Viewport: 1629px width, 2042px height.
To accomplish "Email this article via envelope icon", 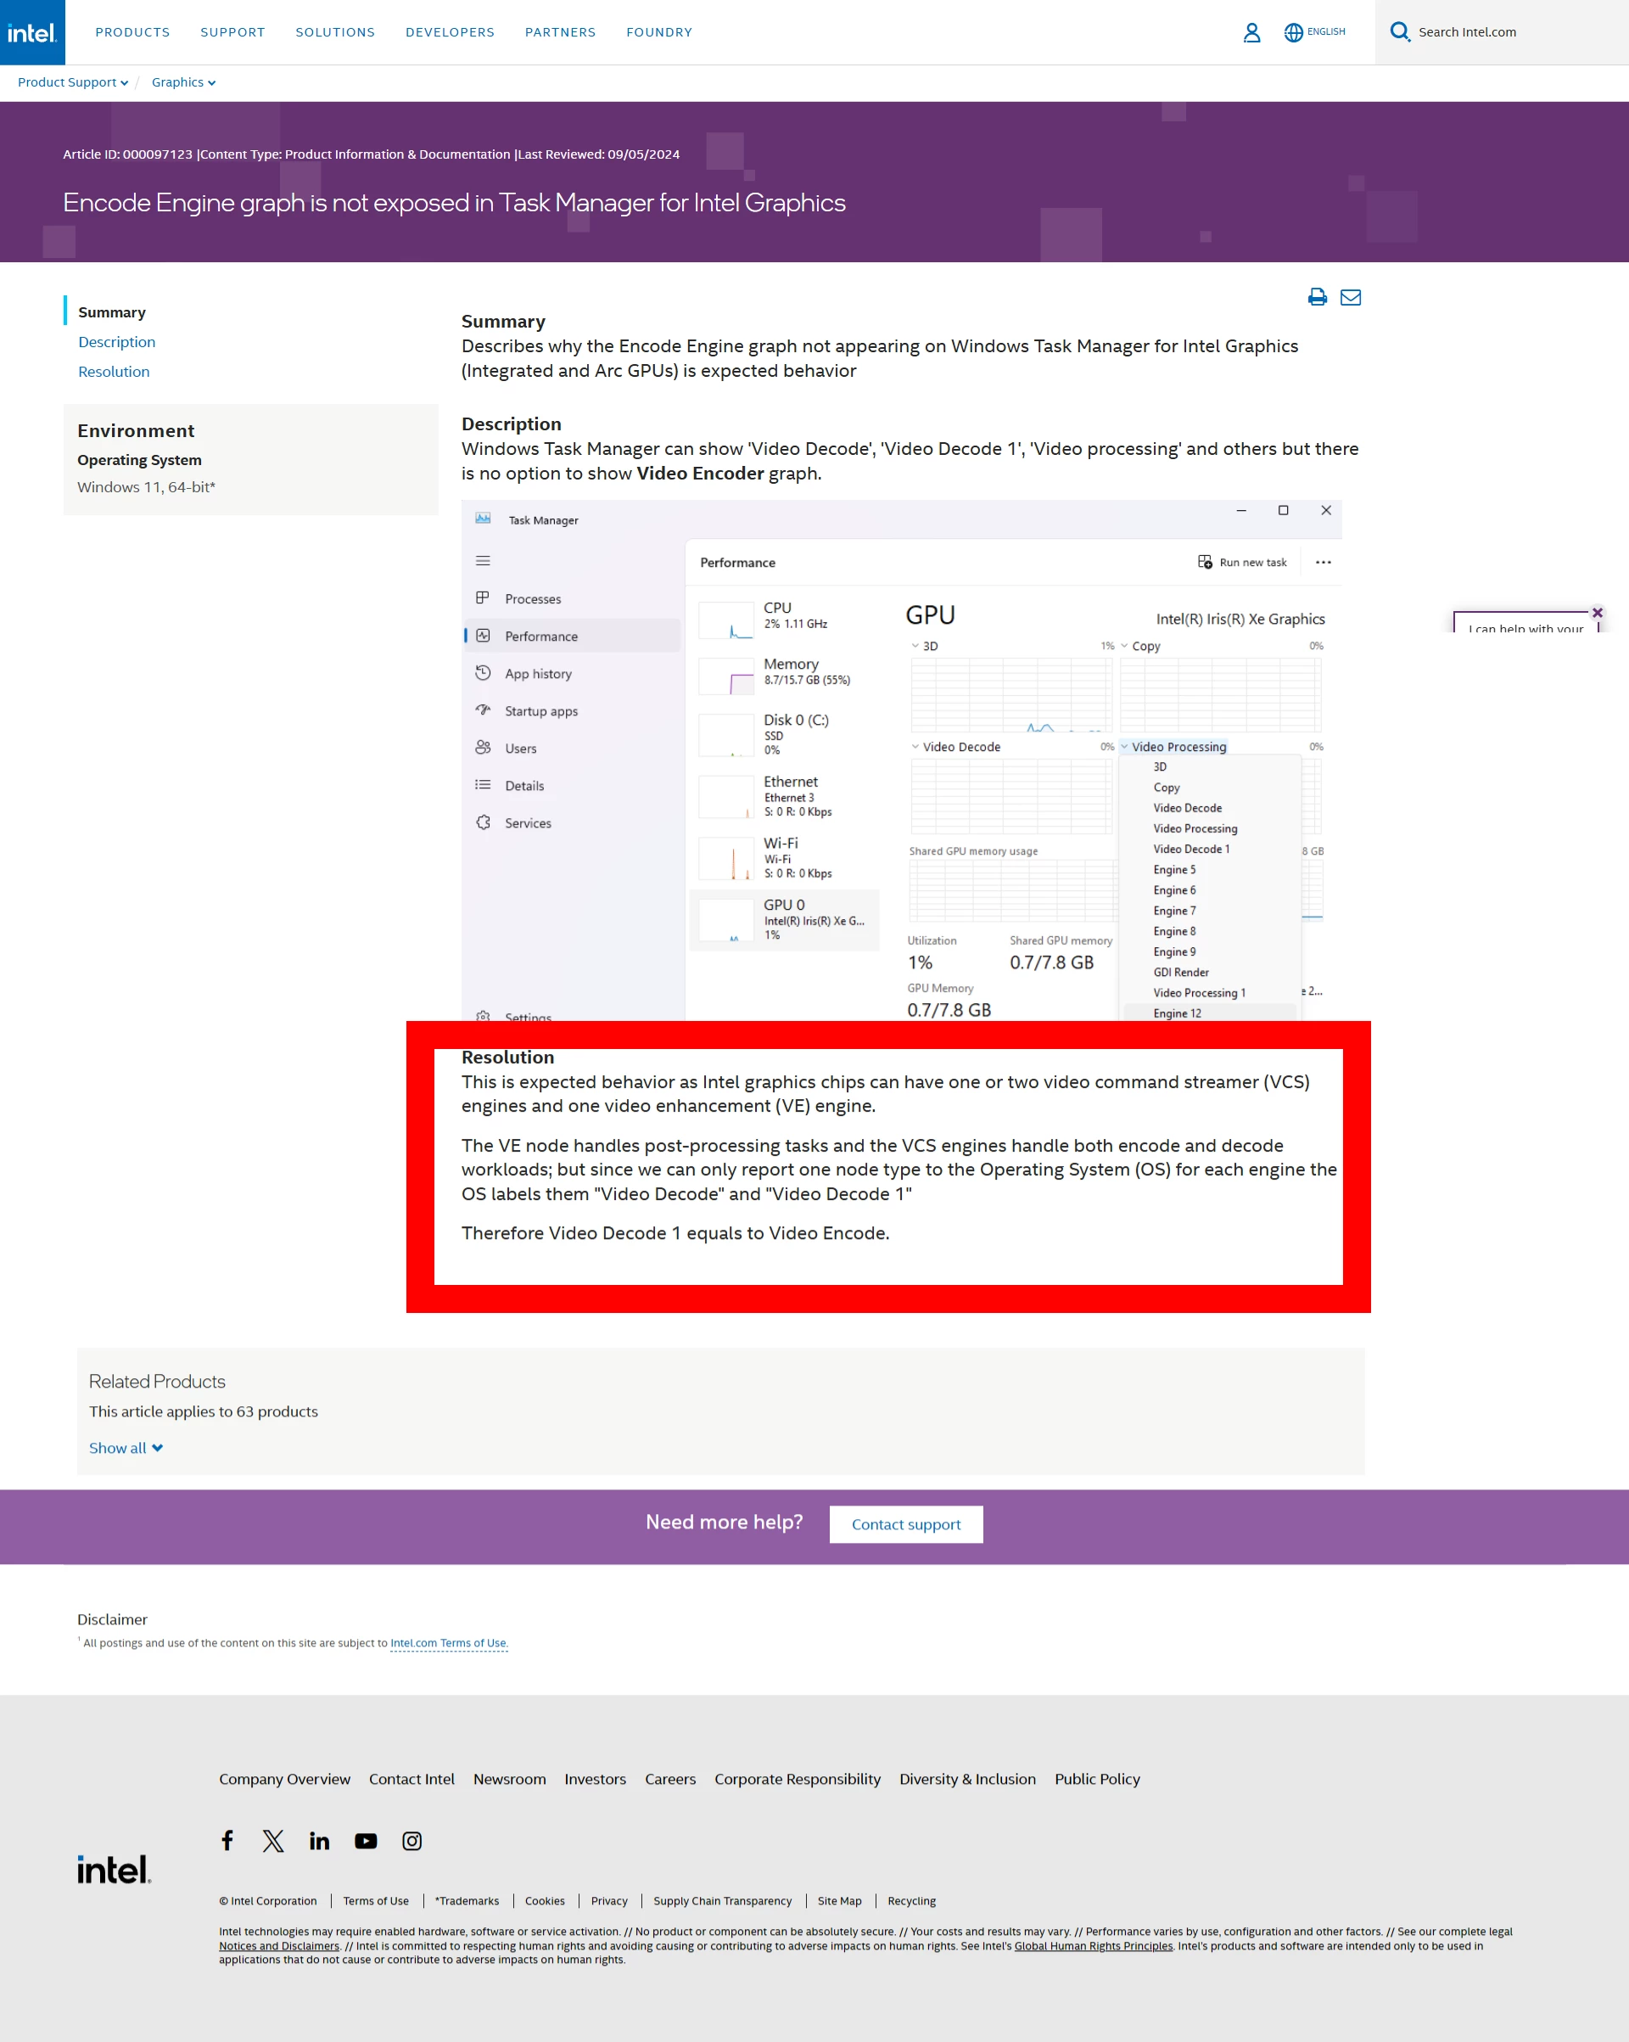I will (1351, 297).
